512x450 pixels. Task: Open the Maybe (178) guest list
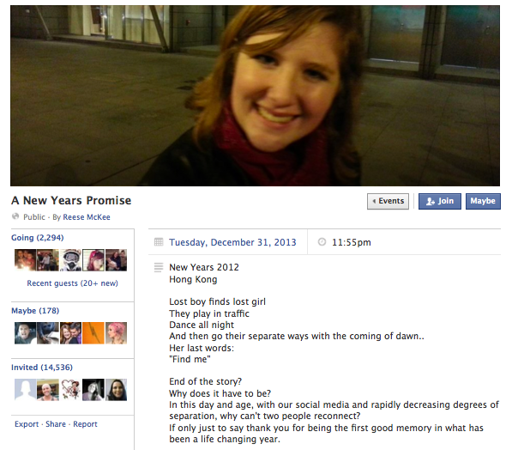tap(35, 310)
